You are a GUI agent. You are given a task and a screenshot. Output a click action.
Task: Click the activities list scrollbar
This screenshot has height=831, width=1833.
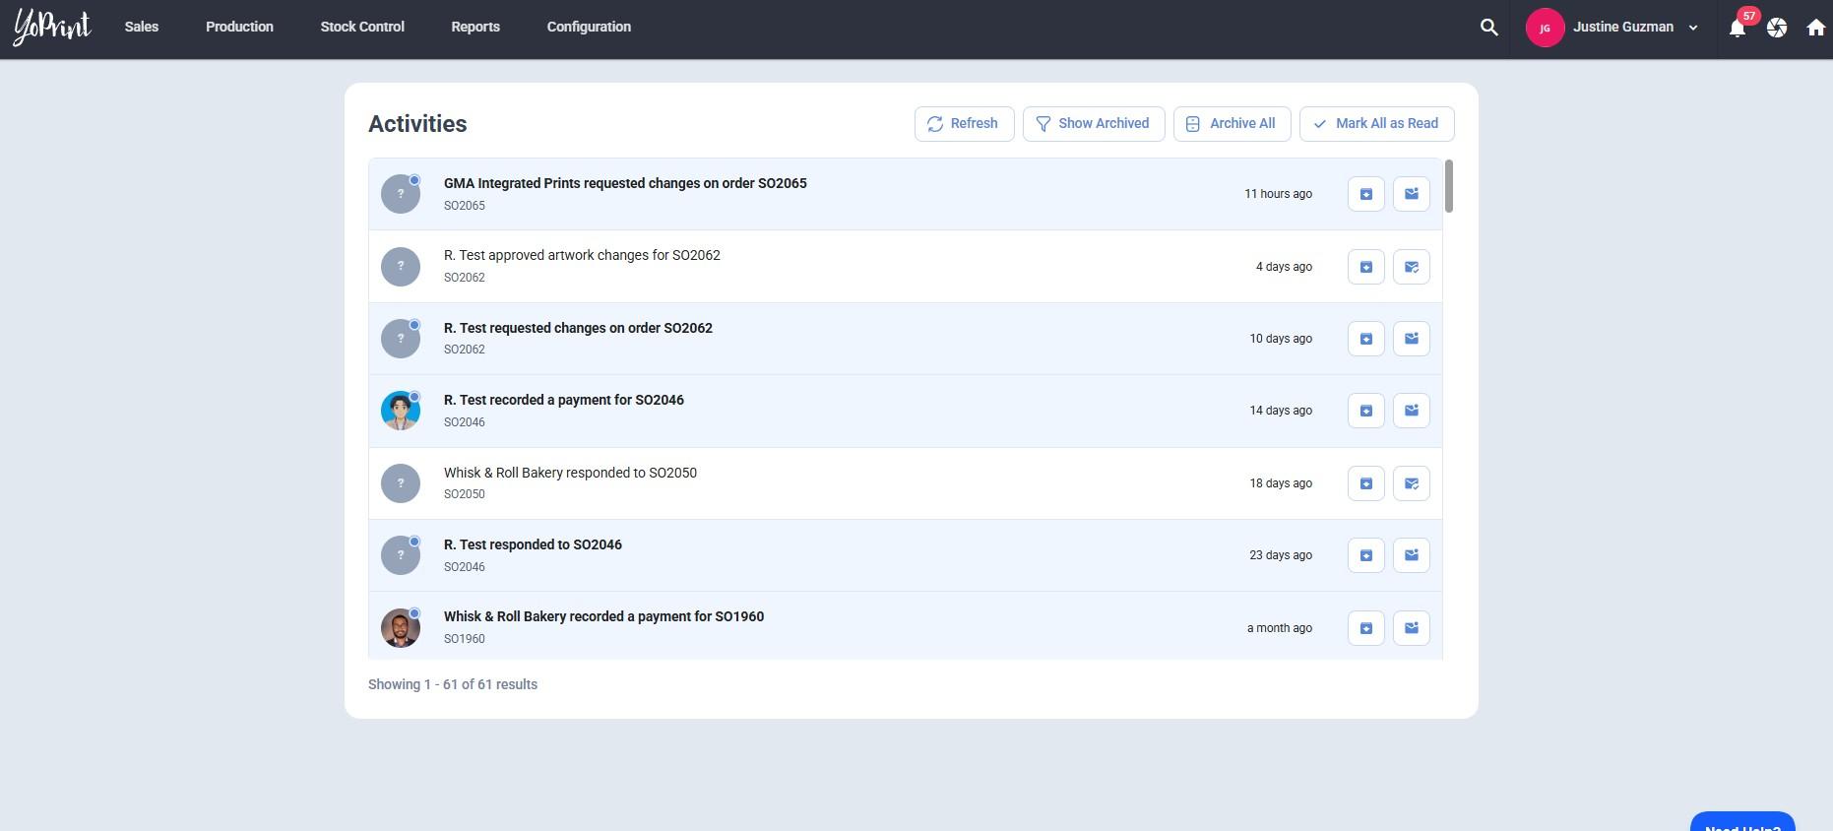coord(1448,186)
